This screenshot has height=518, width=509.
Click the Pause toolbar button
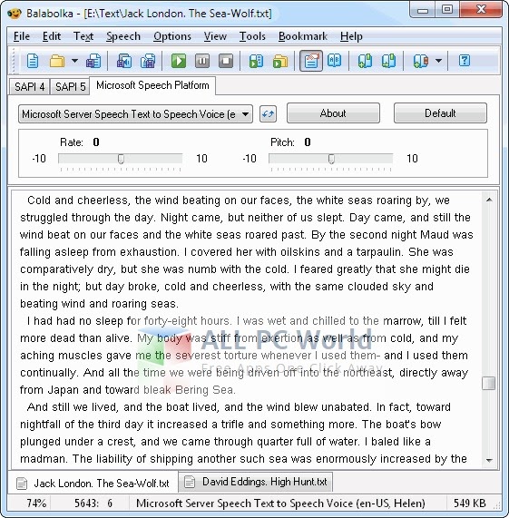point(202,61)
